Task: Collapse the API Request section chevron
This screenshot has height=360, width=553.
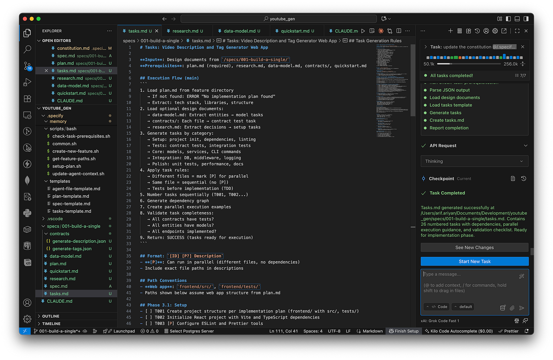Action: [525, 145]
